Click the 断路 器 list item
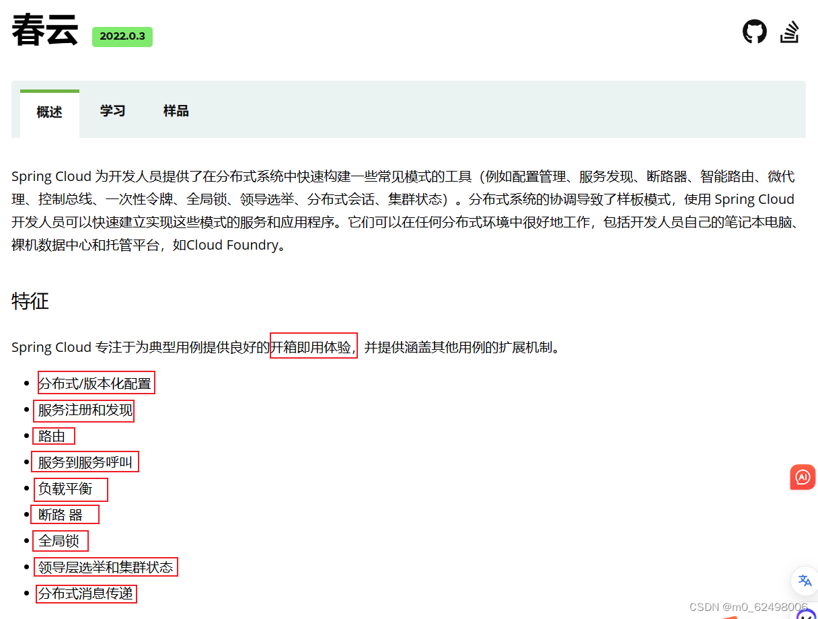This screenshot has width=818, height=619. pyautogui.click(x=61, y=515)
